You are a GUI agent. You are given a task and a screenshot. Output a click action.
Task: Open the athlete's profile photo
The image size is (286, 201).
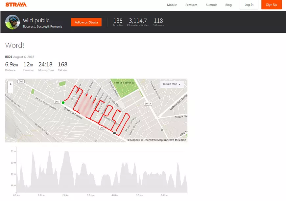pyautogui.click(x=12, y=22)
